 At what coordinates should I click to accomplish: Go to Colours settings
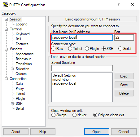click(21, 74)
